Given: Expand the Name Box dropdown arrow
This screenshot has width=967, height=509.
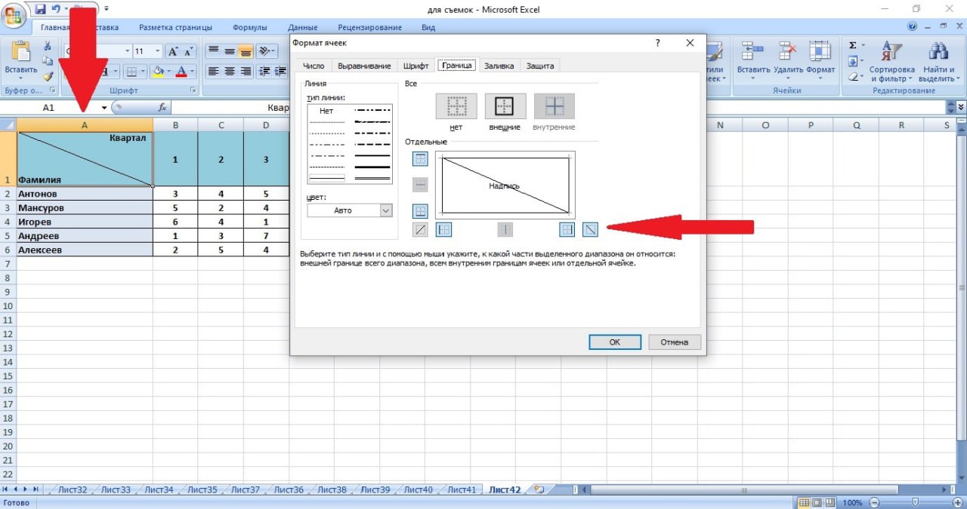Looking at the screenshot, I should (104, 108).
